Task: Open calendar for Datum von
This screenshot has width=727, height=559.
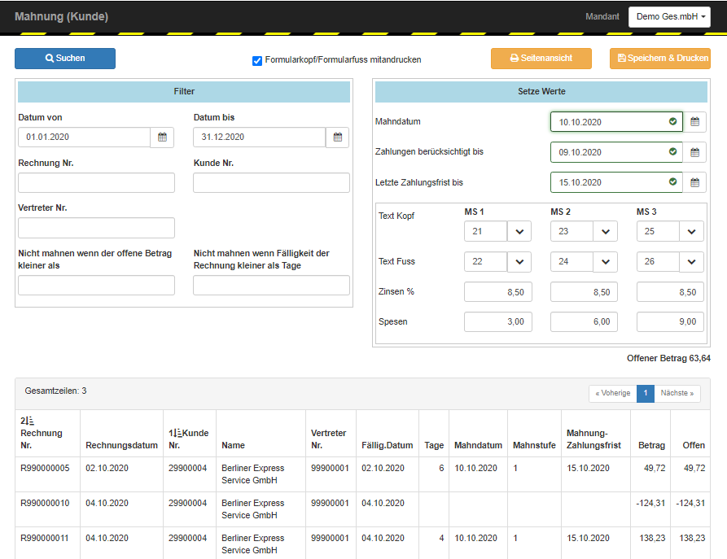Action: click(x=162, y=138)
